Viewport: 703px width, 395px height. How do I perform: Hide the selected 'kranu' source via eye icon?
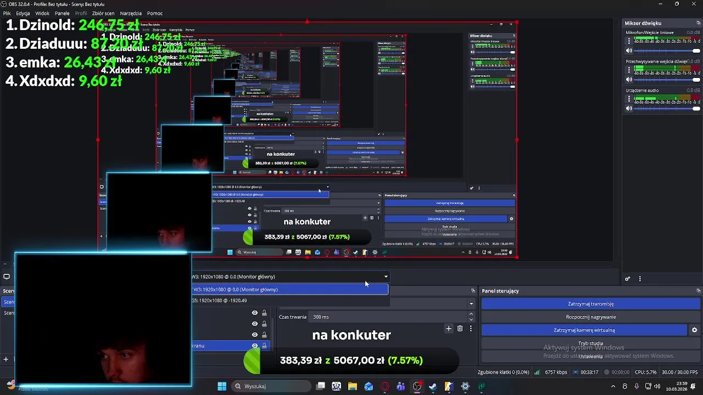(x=254, y=346)
